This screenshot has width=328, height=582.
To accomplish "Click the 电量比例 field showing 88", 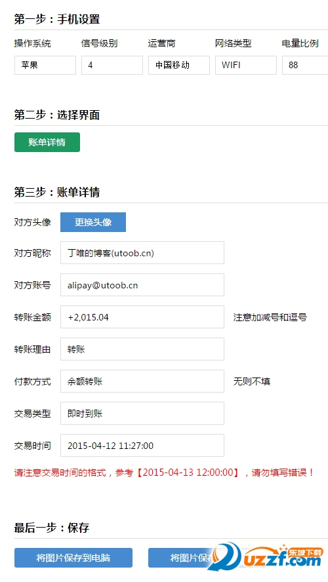I will [305, 65].
